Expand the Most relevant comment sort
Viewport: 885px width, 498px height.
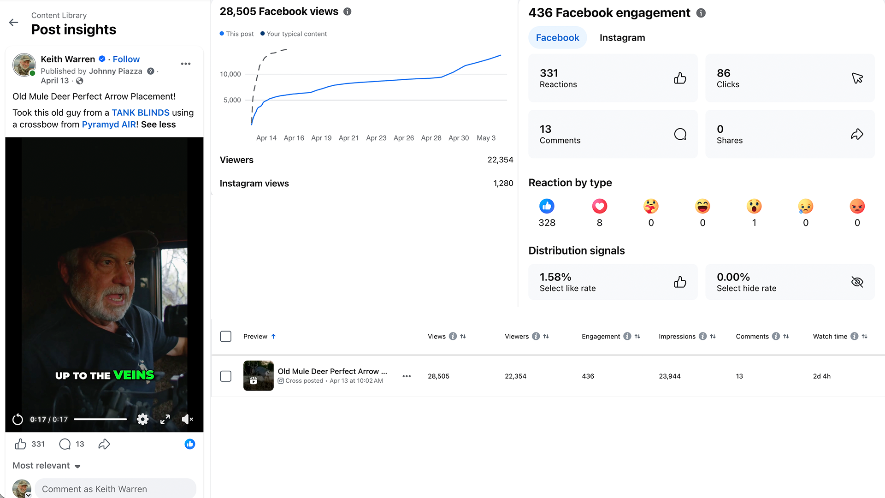[x=47, y=466]
